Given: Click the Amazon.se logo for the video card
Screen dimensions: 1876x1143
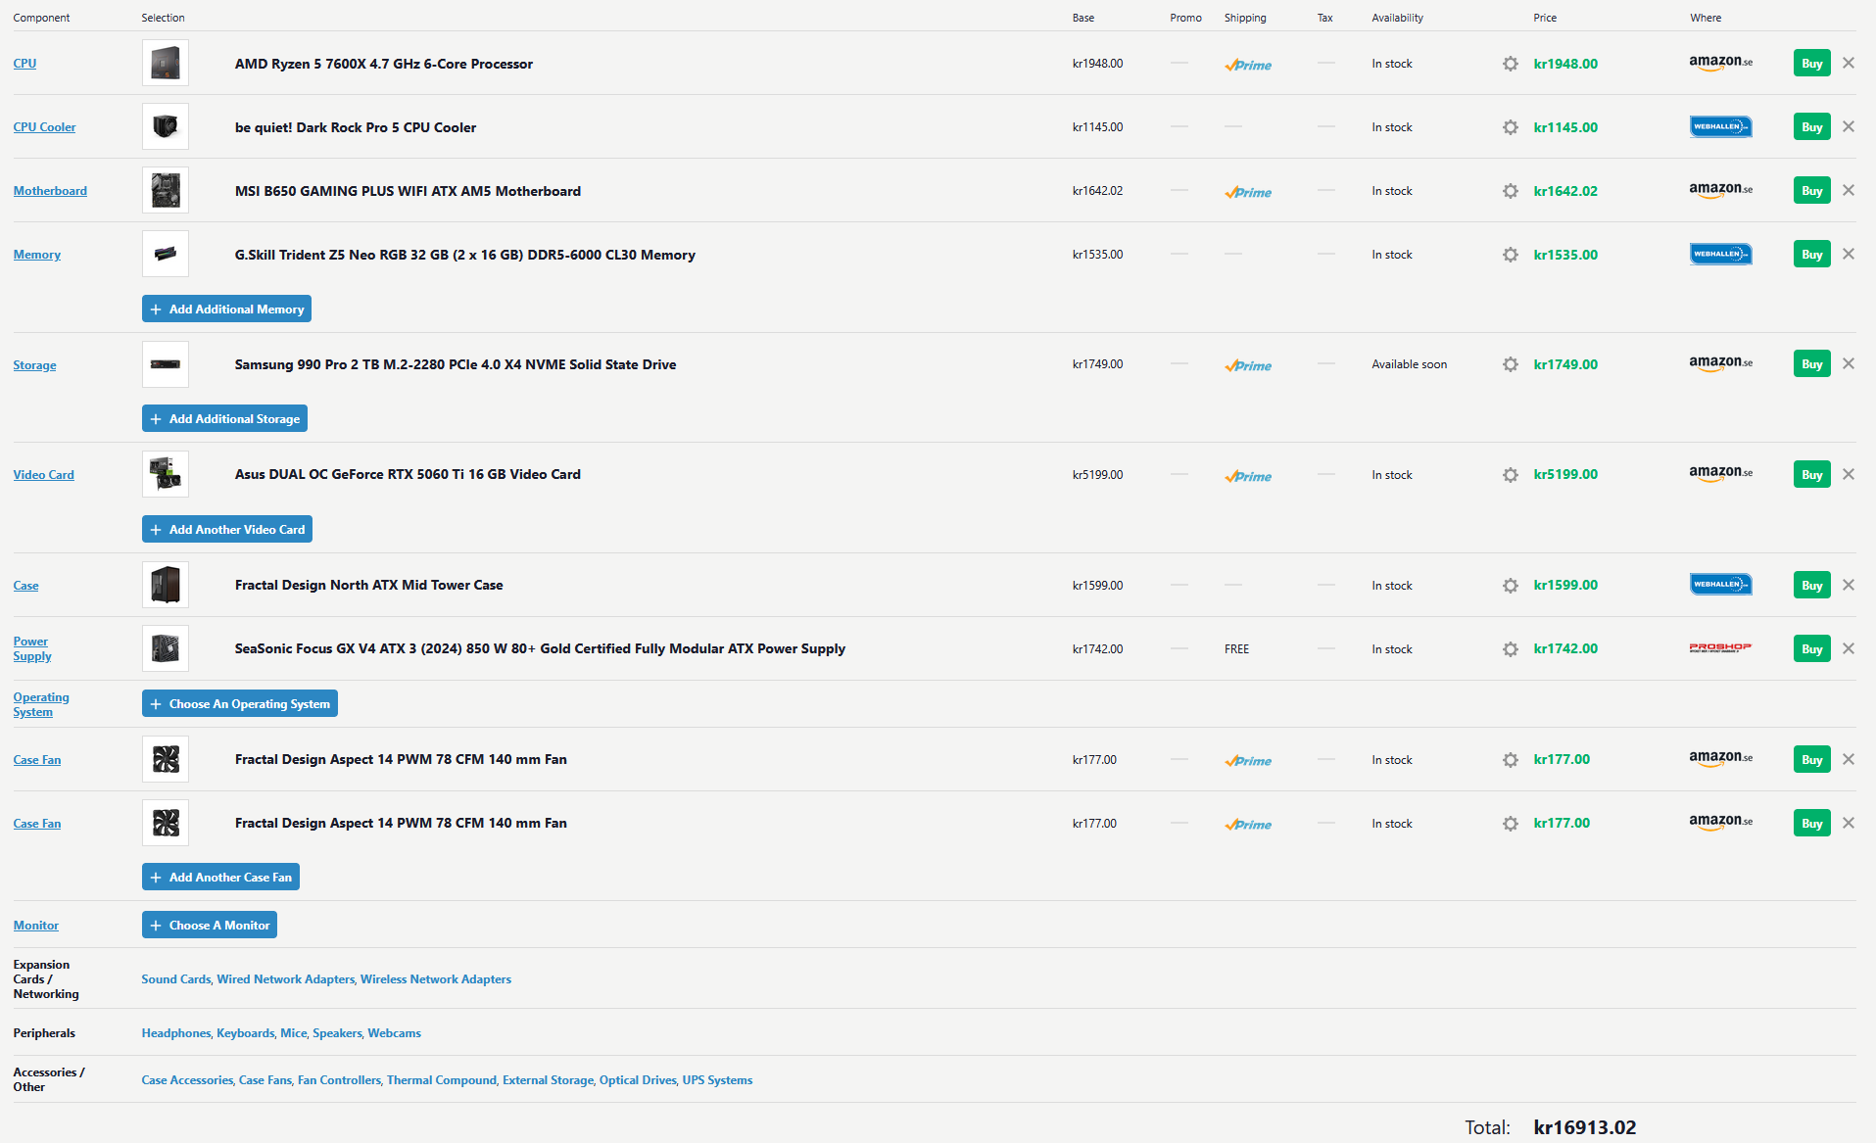Looking at the screenshot, I should [1721, 474].
